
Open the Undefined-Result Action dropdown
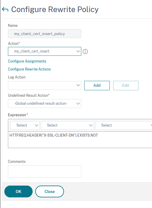45,104
